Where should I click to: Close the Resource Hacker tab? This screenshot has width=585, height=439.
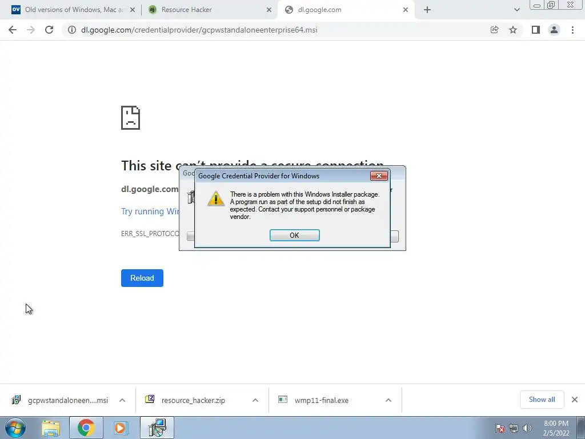click(269, 10)
